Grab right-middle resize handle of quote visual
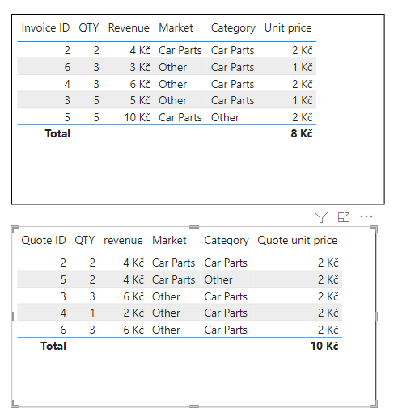This screenshot has height=416, width=398. coord(376,317)
